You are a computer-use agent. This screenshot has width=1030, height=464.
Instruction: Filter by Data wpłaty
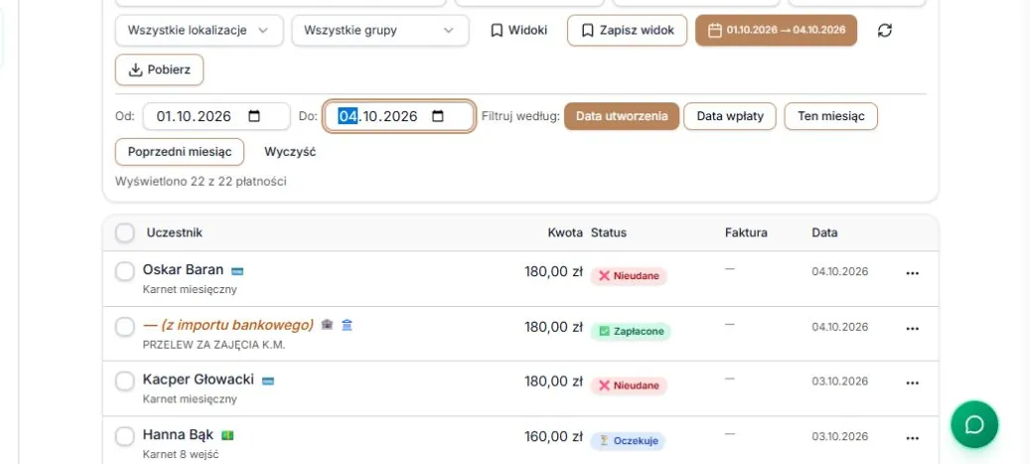[730, 116]
